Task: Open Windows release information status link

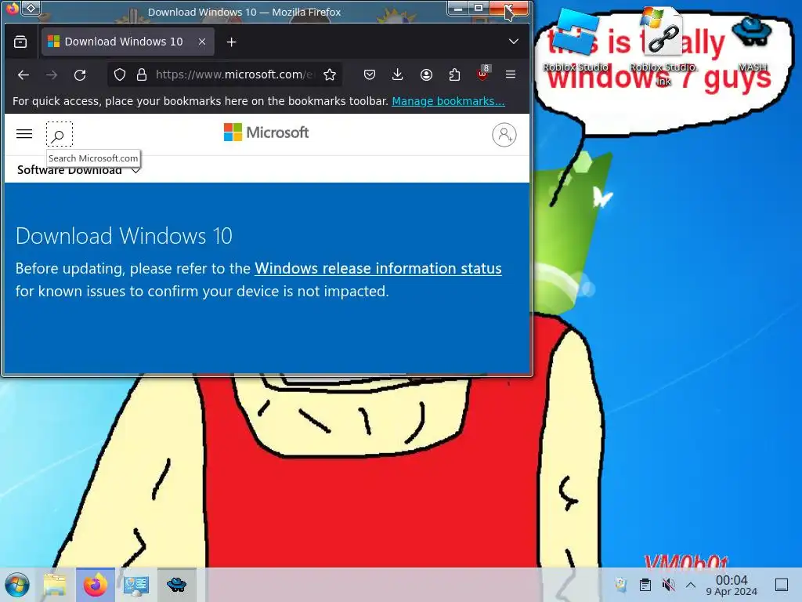Action: (378, 268)
